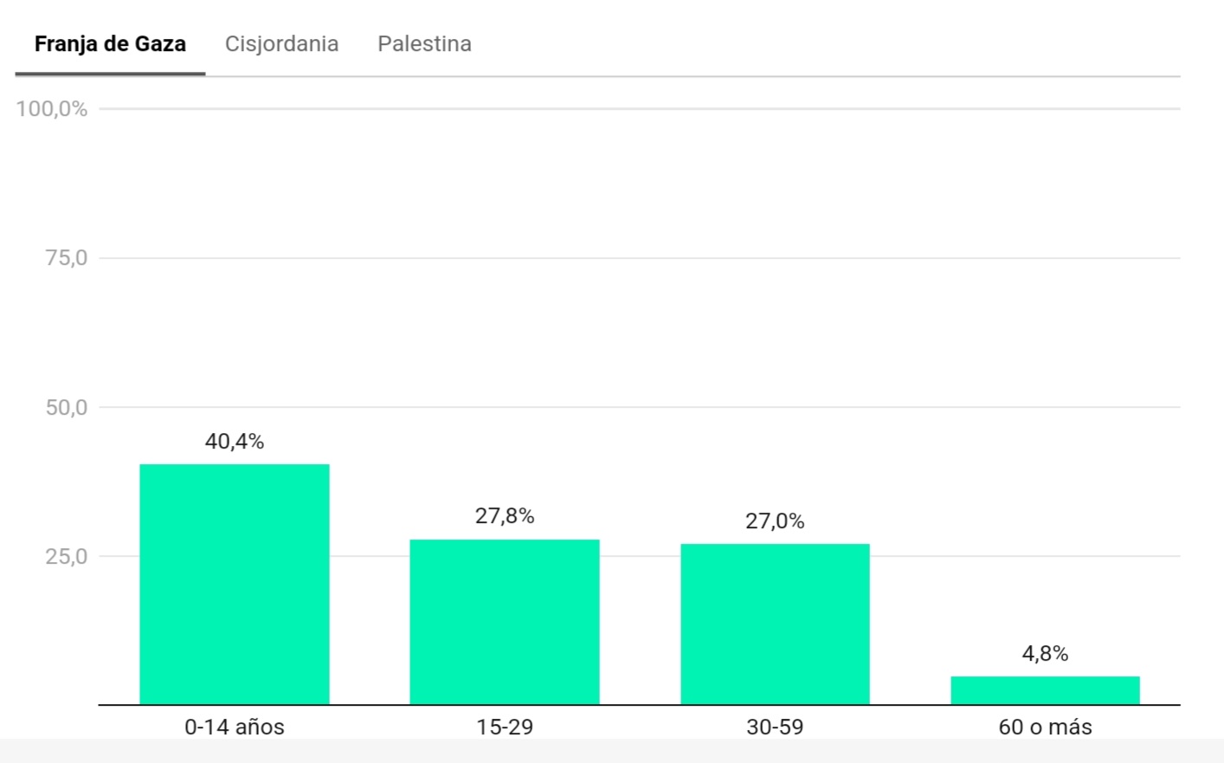The image size is (1224, 763).
Task: Click the 4,8% value label
Action: (1045, 654)
